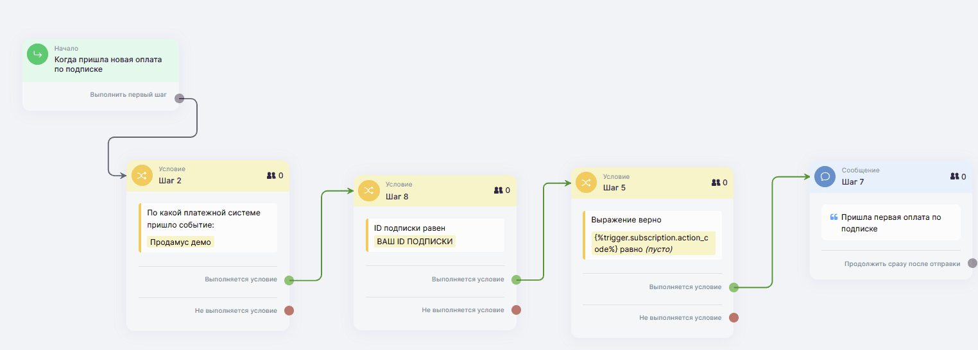Click the 'ВАШ ID ПОДПИСКИ' value field
Image resolution: width=978 pixels, height=350 pixels.
point(415,242)
